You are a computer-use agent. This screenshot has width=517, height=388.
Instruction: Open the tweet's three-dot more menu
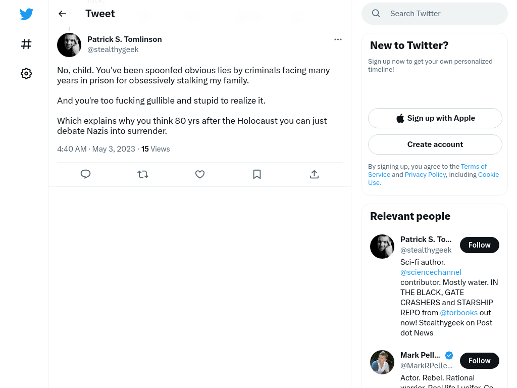tap(338, 39)
